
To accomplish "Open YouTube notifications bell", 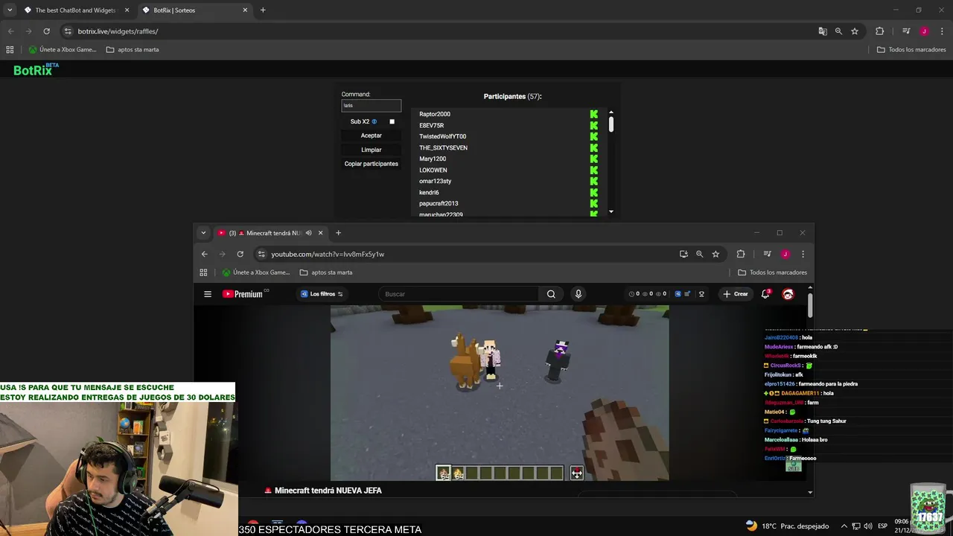I will click(765, 294).
